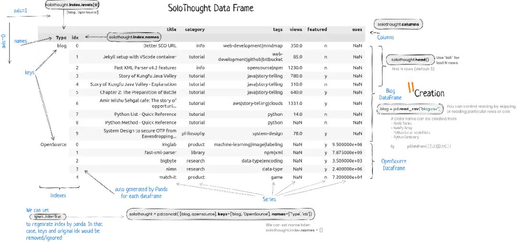This screenshot has height=242, width=517.
Task: Select the solothought.head() code box
Action: point(410,60)
